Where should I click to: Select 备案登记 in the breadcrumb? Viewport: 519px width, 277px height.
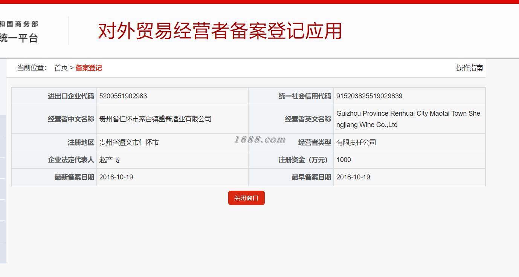pos(89,68)
